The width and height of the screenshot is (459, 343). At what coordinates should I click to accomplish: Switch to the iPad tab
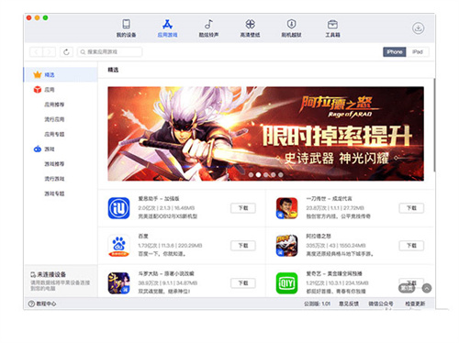coord(418,52)
